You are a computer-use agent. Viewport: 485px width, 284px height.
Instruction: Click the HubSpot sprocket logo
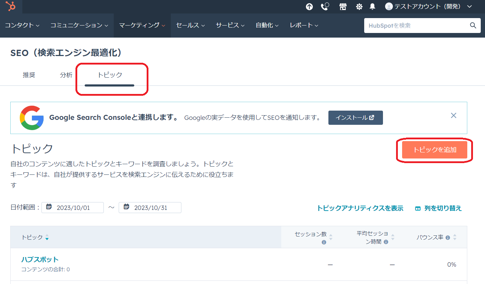tap(11, 6)
